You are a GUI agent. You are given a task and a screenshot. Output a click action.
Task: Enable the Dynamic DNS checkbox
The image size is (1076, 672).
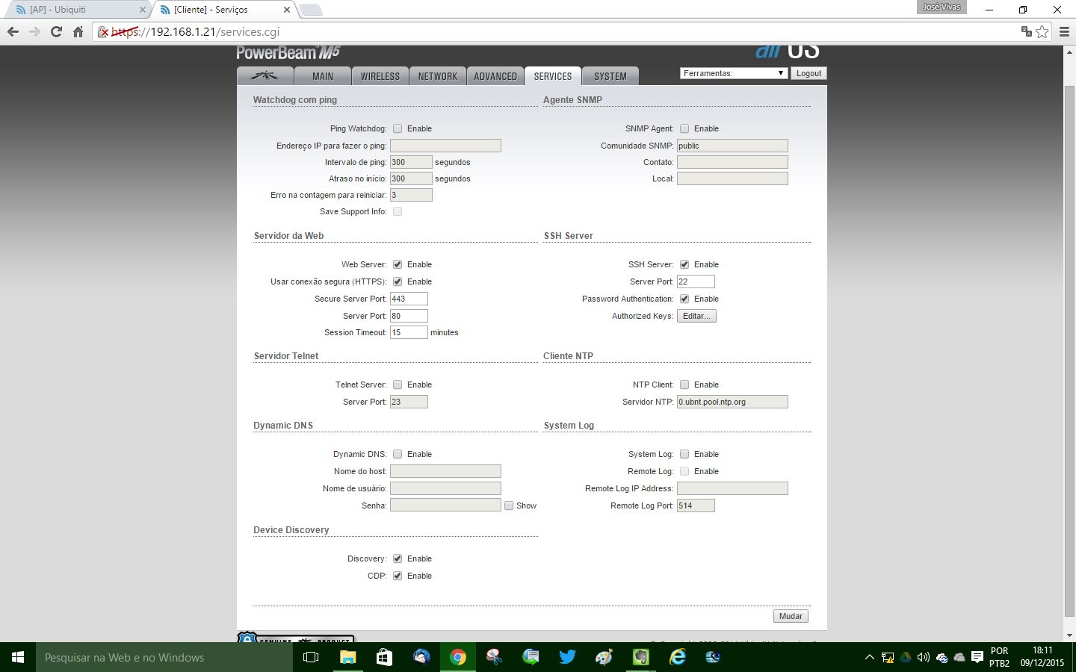(x=398, y=454)
